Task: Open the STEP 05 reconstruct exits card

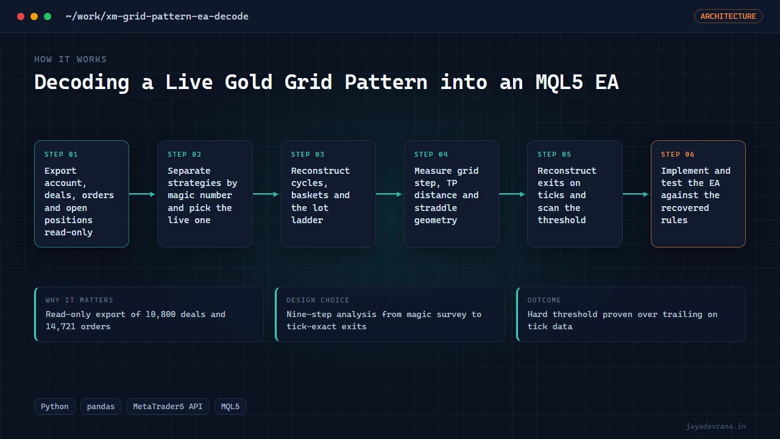Action: click(x=575, y=194)
